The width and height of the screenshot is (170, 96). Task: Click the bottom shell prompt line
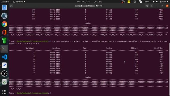(30, 93)
